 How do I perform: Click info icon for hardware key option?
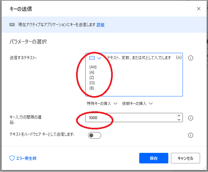coord(190,135)
